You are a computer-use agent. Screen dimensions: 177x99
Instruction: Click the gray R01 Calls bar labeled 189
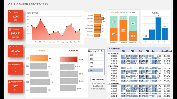[39, 90]
